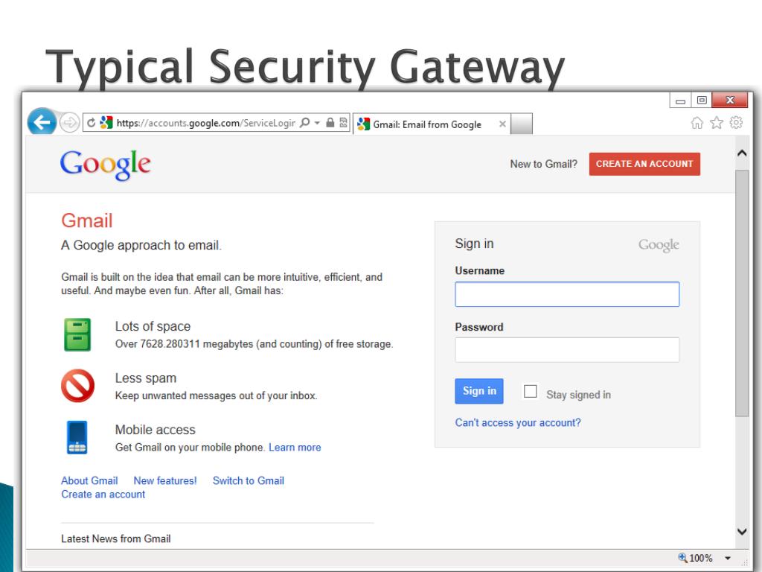The image size is (762, 572).
Task: Open the blank new tab button
Action: (522, 124)
